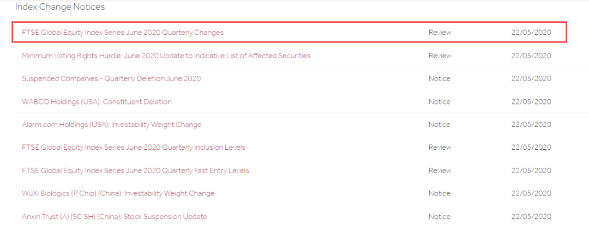This screenshot has height=226, width=589.
Task: Click Notice label in WABCO Holdings row
Action: 439,102
